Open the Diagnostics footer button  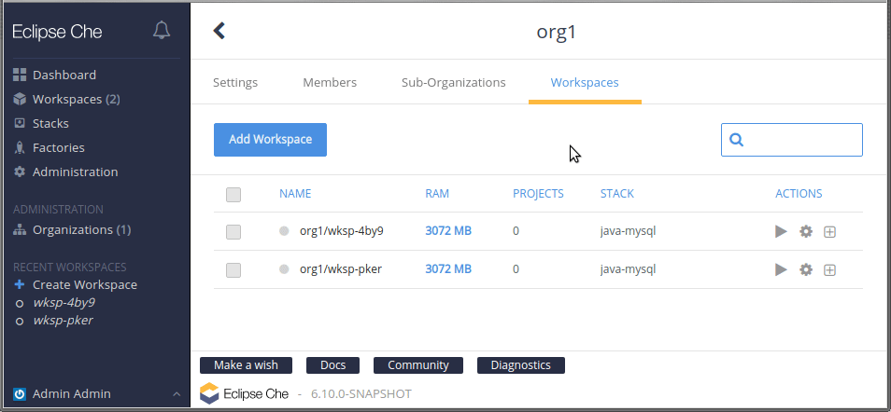click(521, 365)
